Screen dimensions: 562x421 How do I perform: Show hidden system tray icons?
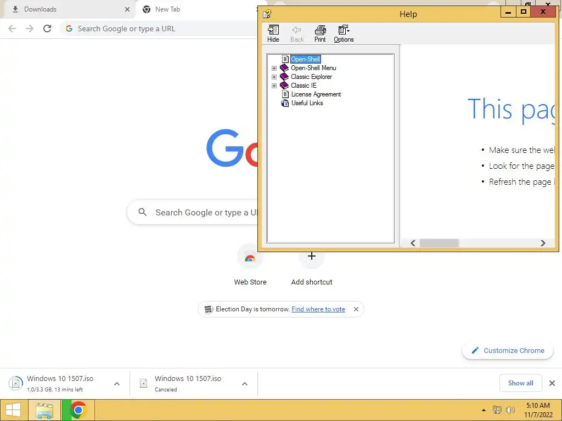tap(484, 410)
